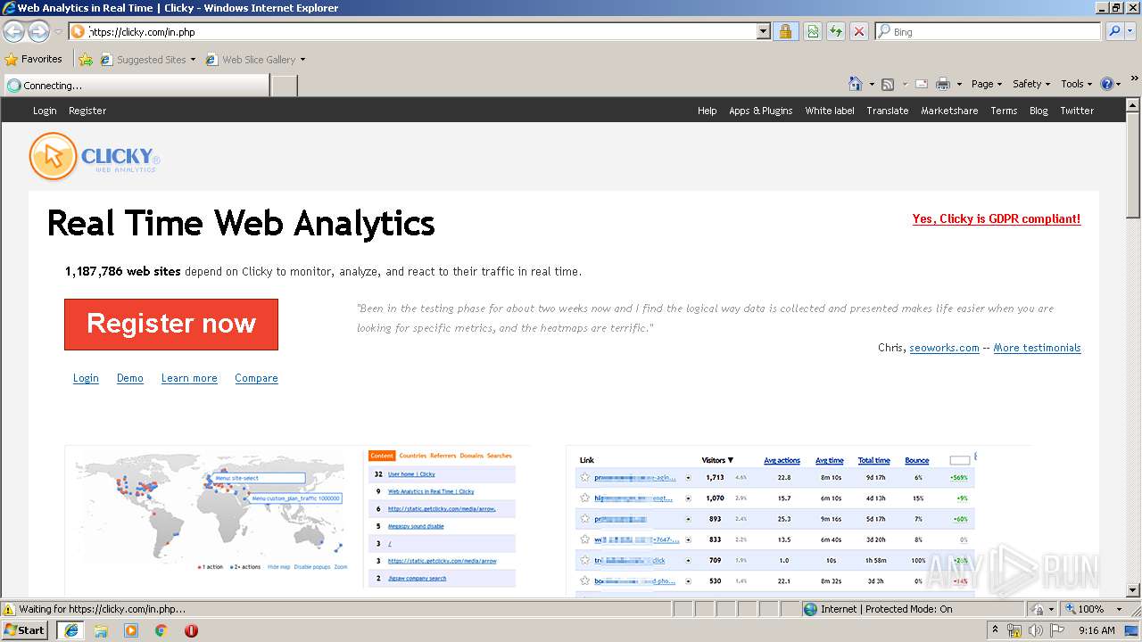Open the Tools menu dropdown
Viewport: 1142px width, 642px height.
tap(1076, 84)
